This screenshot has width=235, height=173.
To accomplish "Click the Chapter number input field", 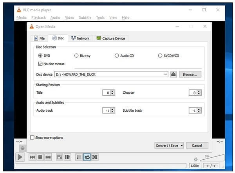I will (x=193, y=93).
